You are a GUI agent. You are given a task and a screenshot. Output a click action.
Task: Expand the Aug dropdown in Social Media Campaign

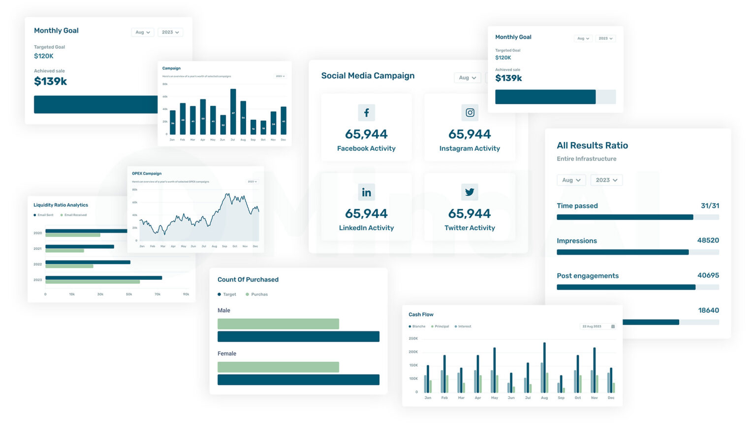[467, 78]
